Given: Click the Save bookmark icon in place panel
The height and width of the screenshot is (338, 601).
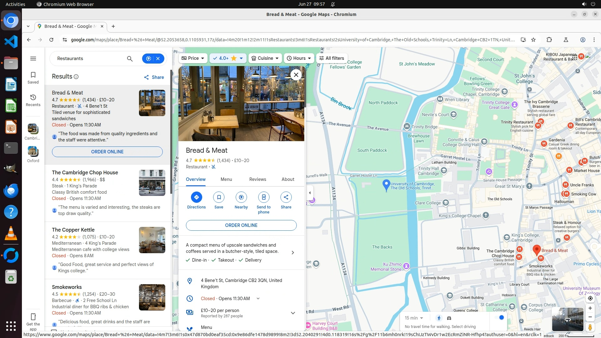Looking at the screenshot, I should 219,197.
